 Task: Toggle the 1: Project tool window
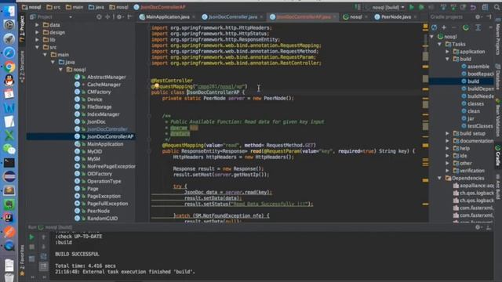pos(22,30)
